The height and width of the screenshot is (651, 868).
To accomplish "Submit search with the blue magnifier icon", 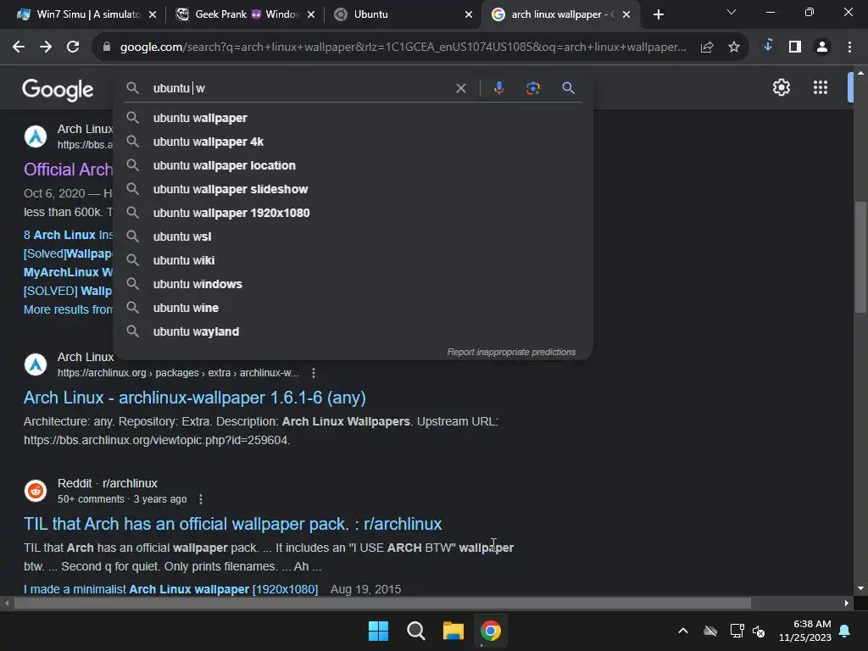I will coord(568,88).
